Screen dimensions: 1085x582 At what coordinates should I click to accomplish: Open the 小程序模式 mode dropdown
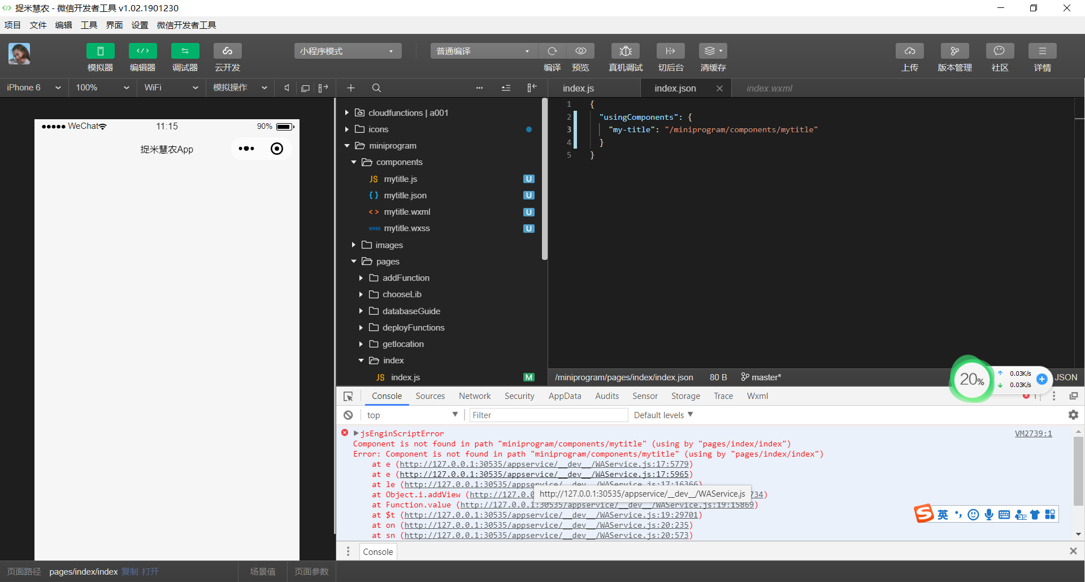coord(348,51)
